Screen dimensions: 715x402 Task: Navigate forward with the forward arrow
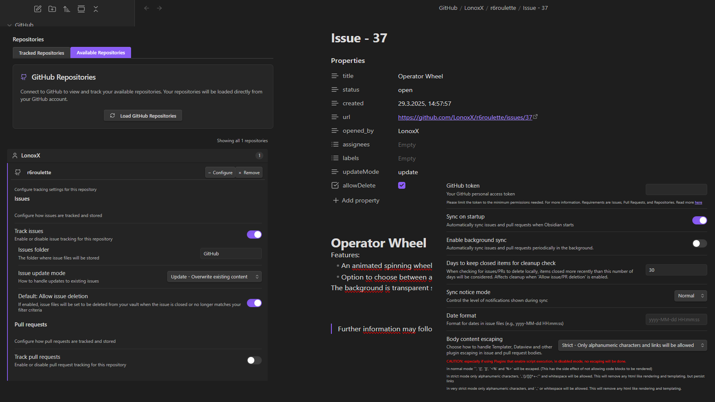(159, 8)
